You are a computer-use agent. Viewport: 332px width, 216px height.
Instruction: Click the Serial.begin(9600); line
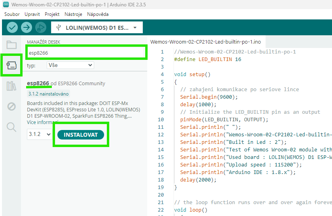point(209,97)
